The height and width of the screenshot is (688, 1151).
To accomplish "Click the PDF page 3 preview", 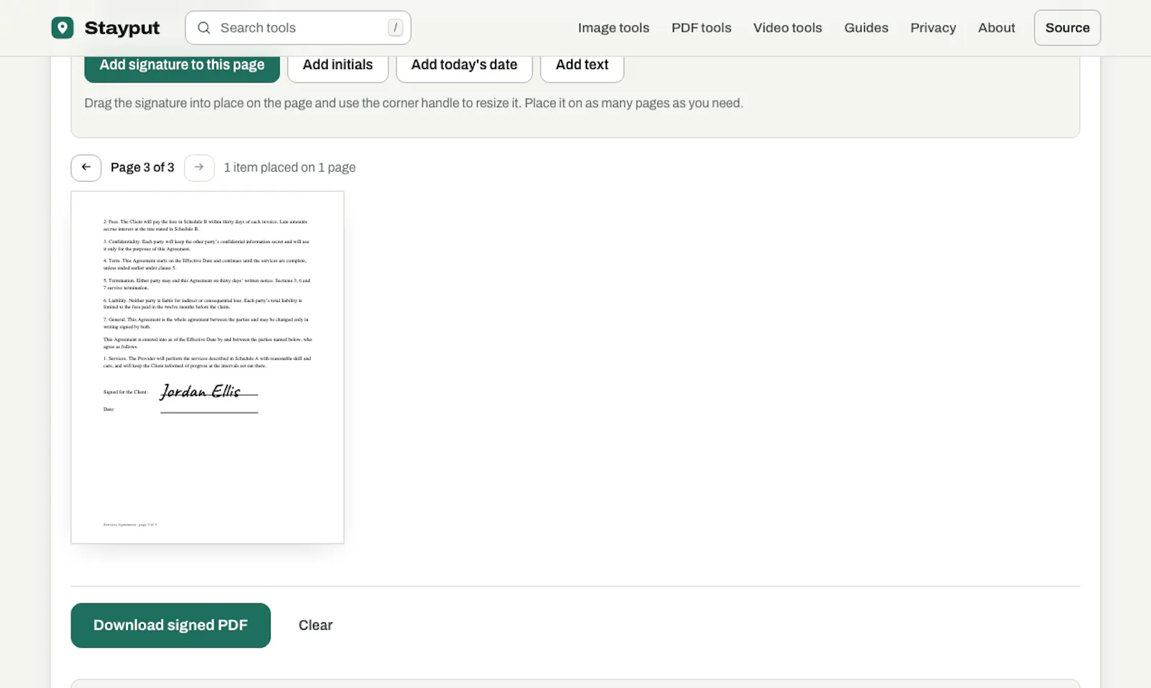I will click(207, 367).
